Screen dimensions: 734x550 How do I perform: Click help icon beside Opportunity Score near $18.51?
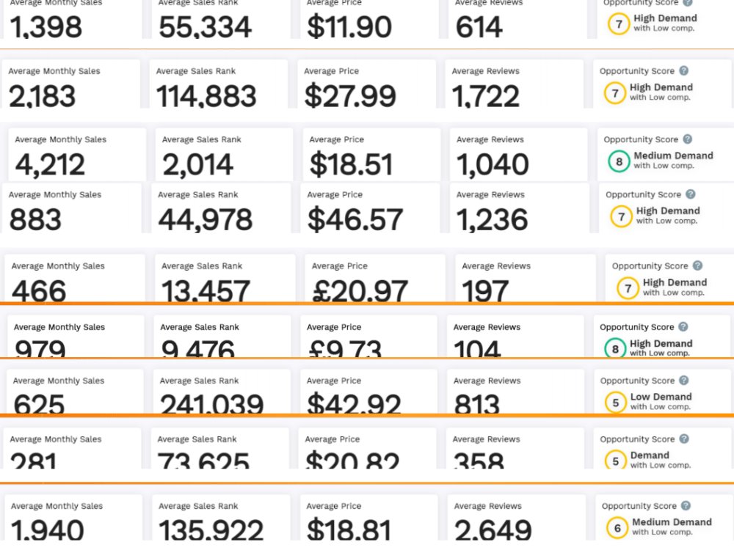(x=688, y=139)
